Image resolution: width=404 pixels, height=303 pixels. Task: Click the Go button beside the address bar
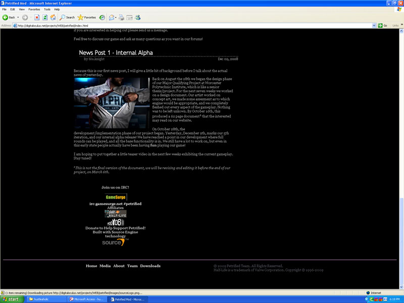point(383,26)
